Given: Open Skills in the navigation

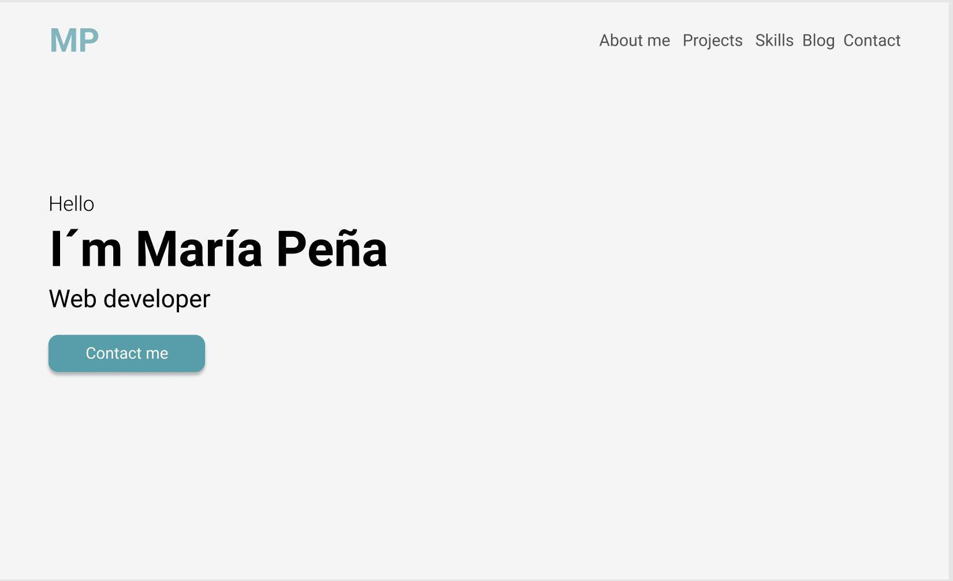Looking at the screenshot, I should 774,40.
